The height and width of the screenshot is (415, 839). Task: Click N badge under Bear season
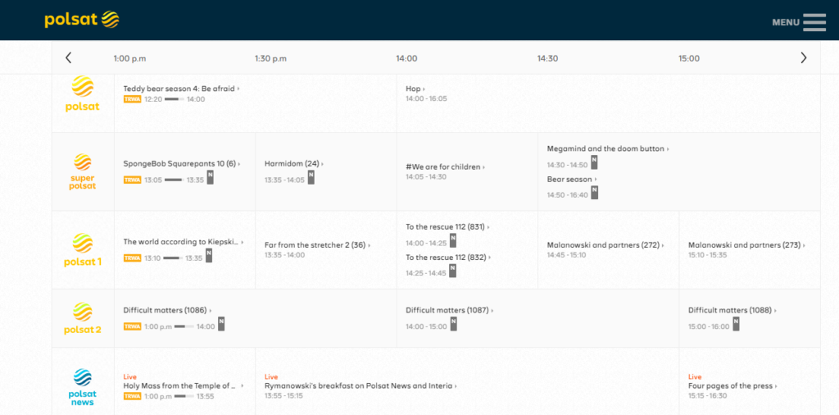pos(595,193)
